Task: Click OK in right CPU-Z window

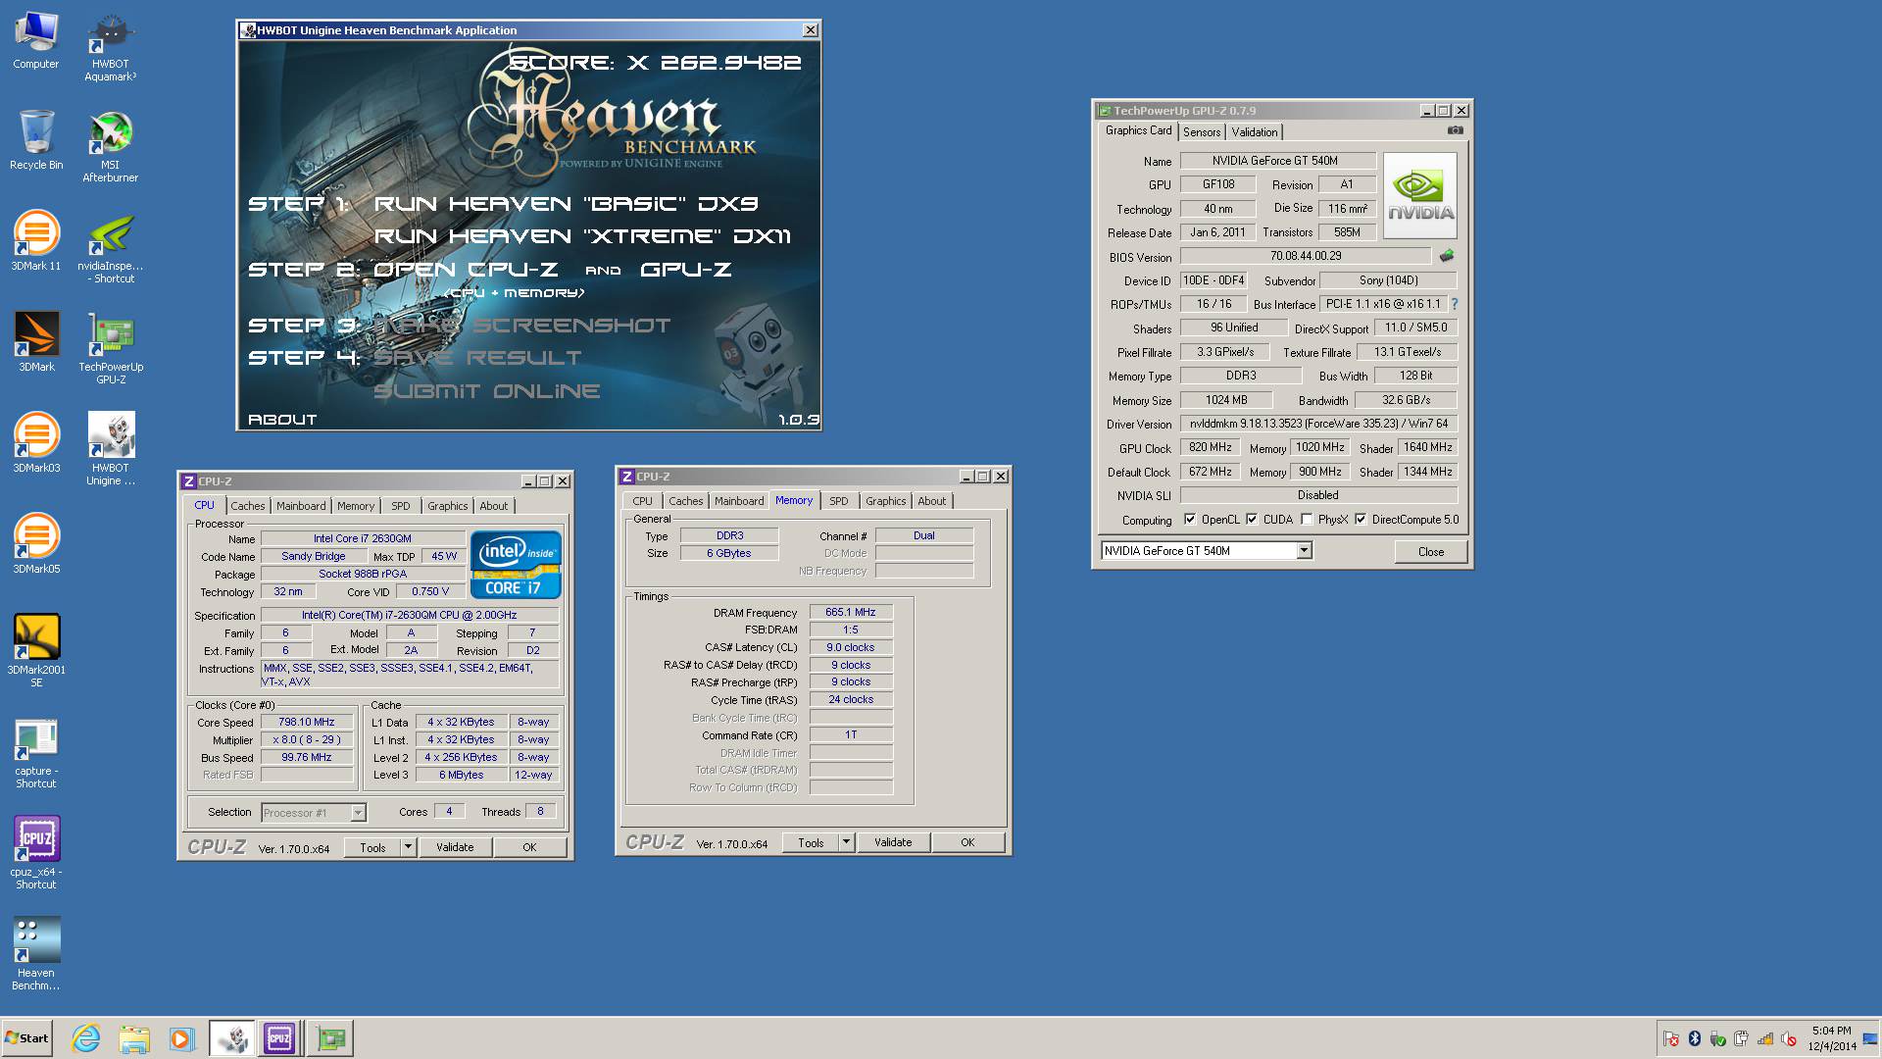Action: (967, 842)
